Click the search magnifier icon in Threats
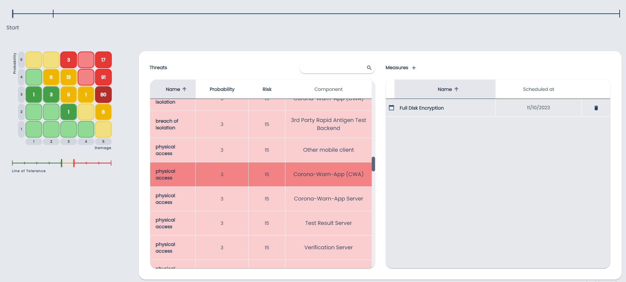The height and width of the screenshot is (282, 626). click(x=369, y=67)
